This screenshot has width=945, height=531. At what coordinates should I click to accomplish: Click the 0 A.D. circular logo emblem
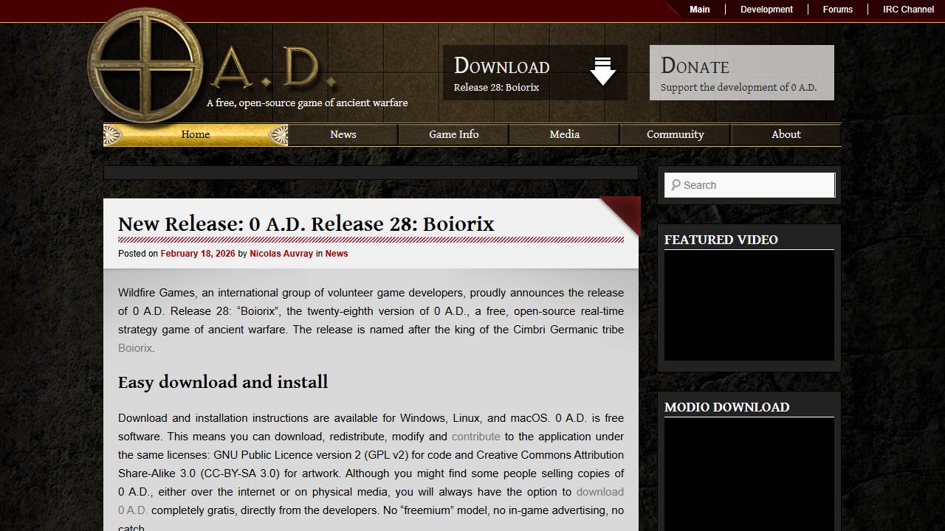(x=145, y=66)
